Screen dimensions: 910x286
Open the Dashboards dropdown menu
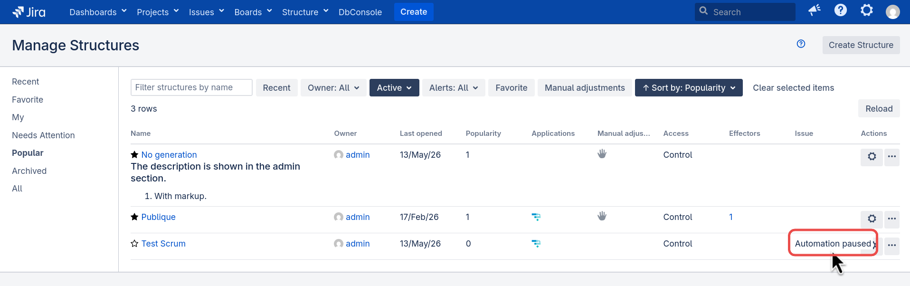(x=98, y=12)
